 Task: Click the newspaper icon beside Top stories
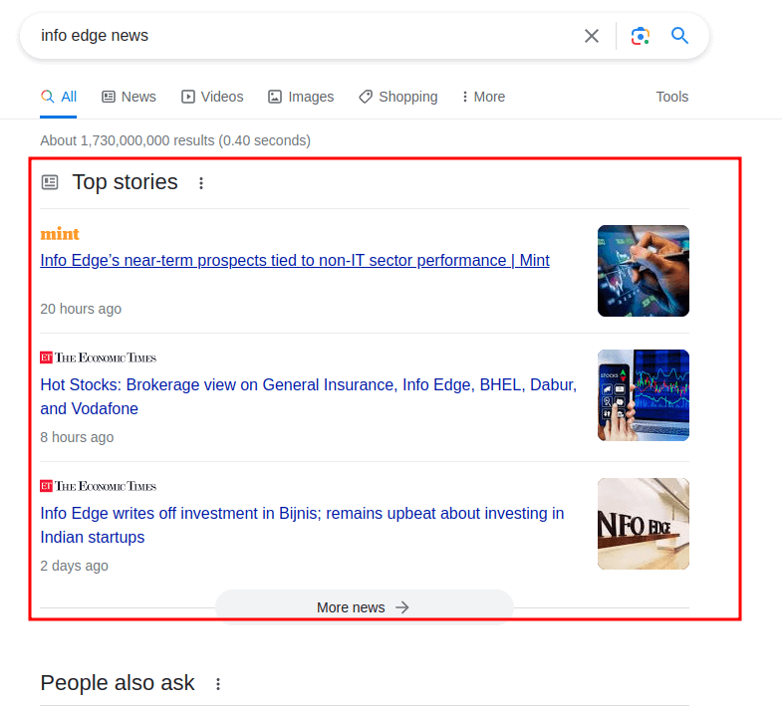50,182
